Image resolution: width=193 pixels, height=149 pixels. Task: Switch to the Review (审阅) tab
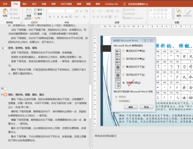(79, 4)
